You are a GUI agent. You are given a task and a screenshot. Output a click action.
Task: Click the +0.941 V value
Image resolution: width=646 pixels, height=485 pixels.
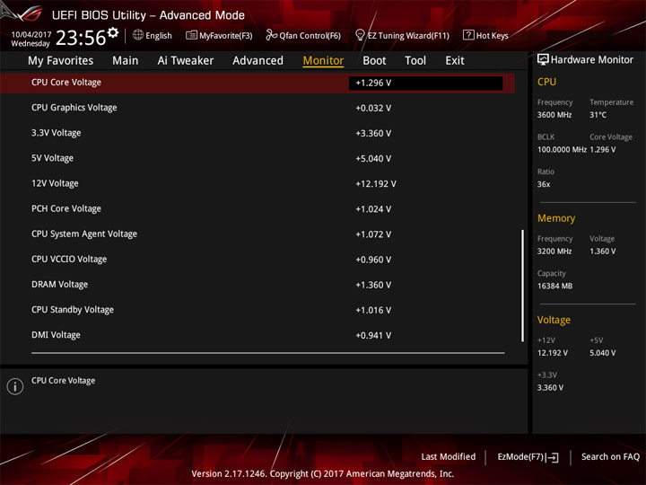coord(373,335)
